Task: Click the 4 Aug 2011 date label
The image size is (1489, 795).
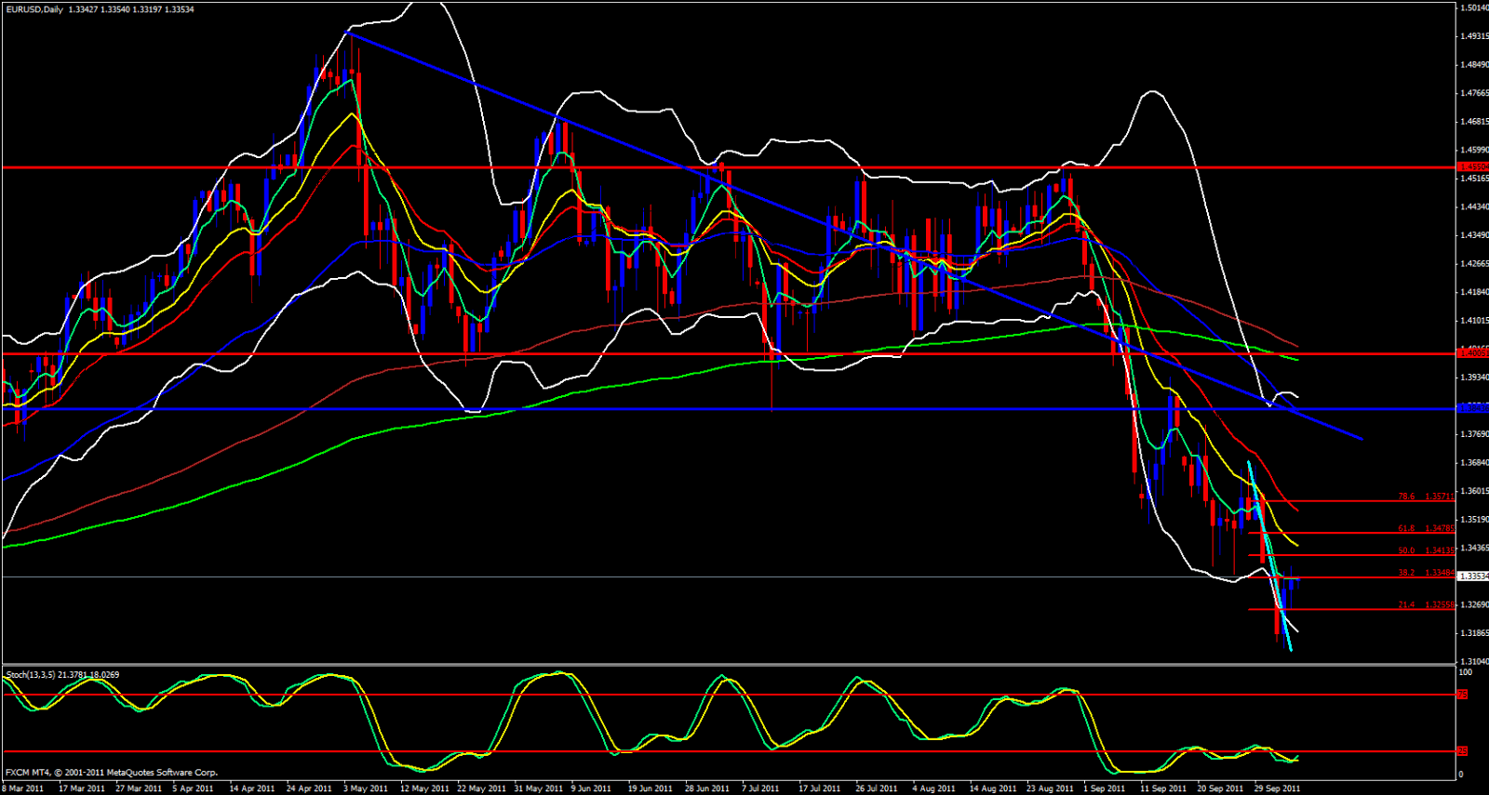Action: [x=934, y=788]
